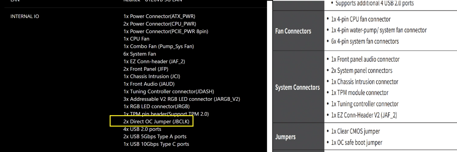The height and width of the screenshot is (152, 457).
Task: Select the Clear CMOS jumper bullet
Action: coord(355,131)
